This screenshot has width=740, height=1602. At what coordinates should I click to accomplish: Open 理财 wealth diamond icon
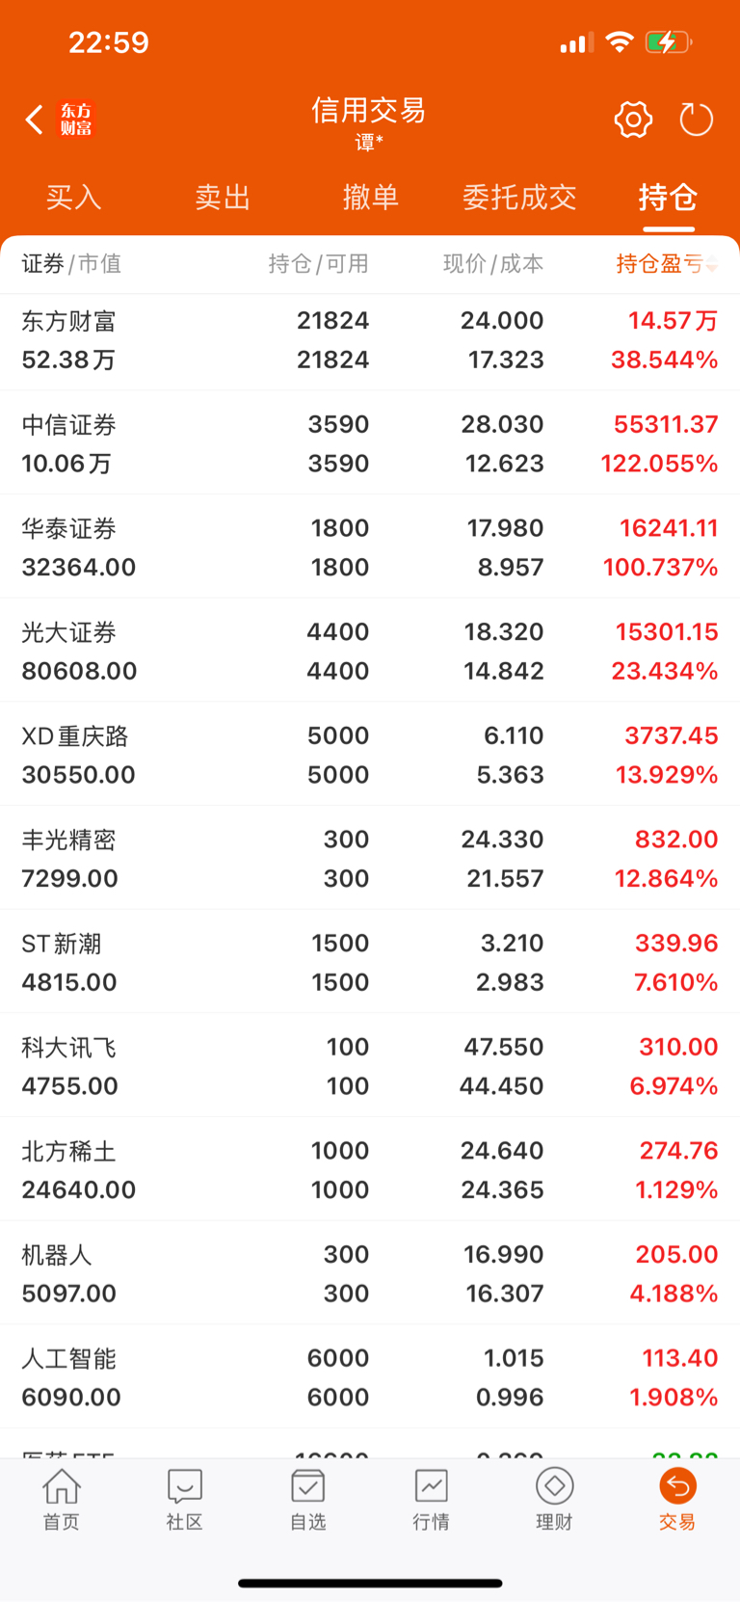554,1486
